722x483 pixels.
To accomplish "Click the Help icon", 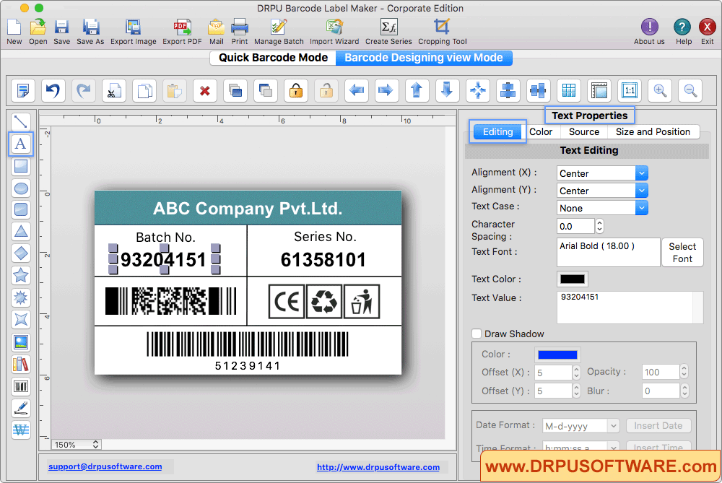I will coord(682,27).
